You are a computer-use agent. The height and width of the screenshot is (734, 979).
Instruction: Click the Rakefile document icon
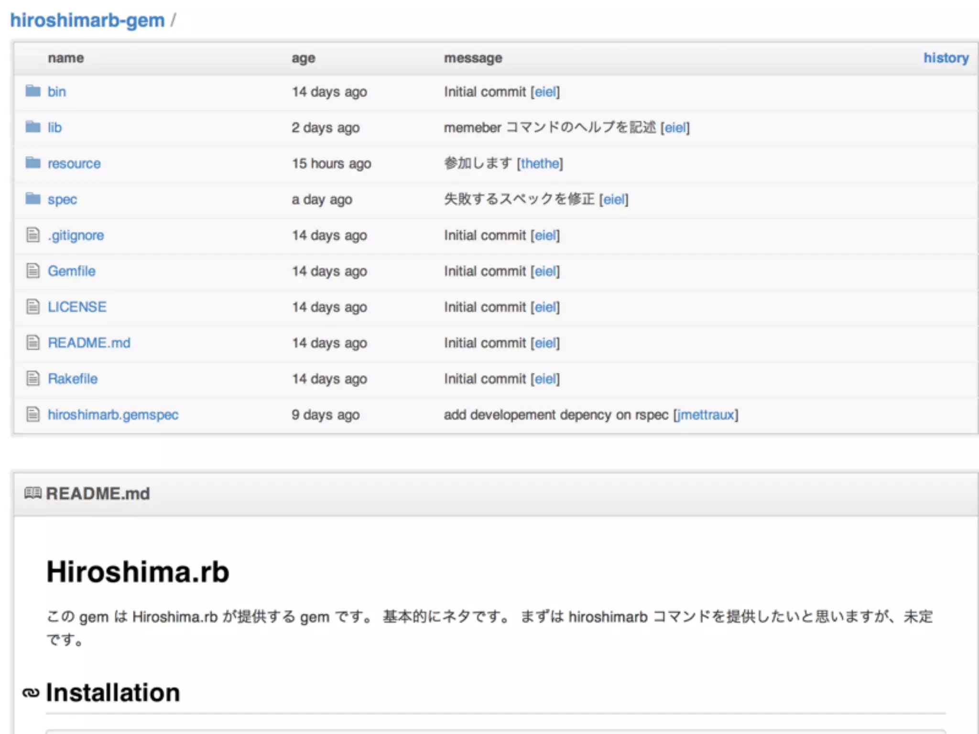33,378
